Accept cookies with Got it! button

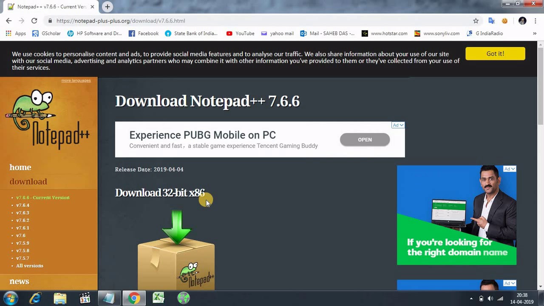495,54
